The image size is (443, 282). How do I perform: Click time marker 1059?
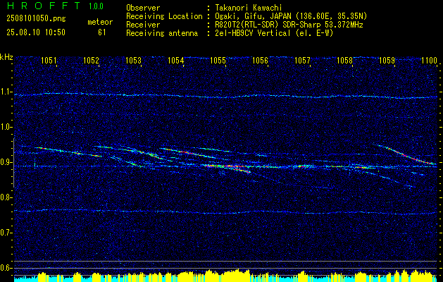point(387,61)
